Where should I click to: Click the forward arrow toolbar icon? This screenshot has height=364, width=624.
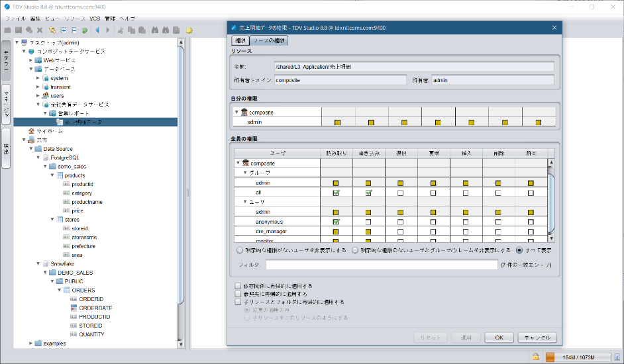coord(107,30)
